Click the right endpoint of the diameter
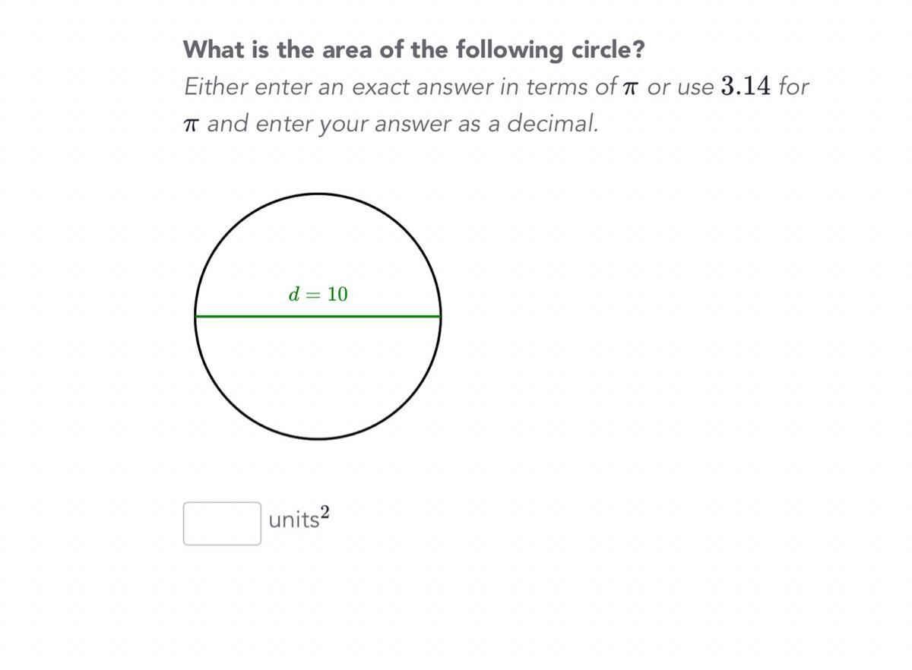Viewport: 912px width, 670px height. (440, 316)
